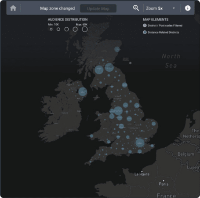Click the Update Map button
The width and height of the screenshot is (200, 198).
point(98,8)
